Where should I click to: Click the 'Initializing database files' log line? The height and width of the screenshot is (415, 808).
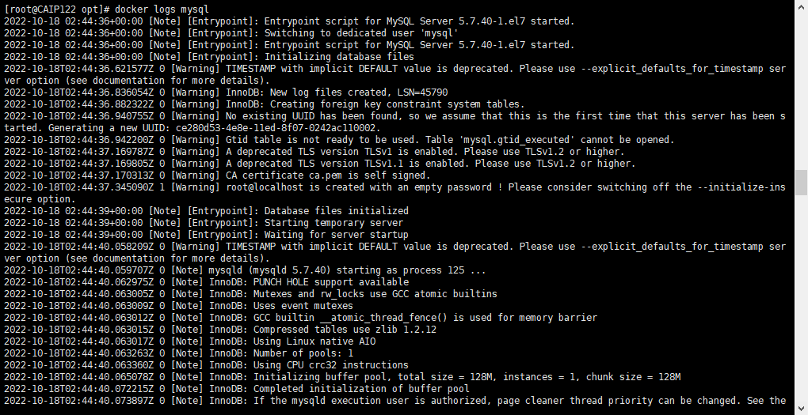coord(209,57)
